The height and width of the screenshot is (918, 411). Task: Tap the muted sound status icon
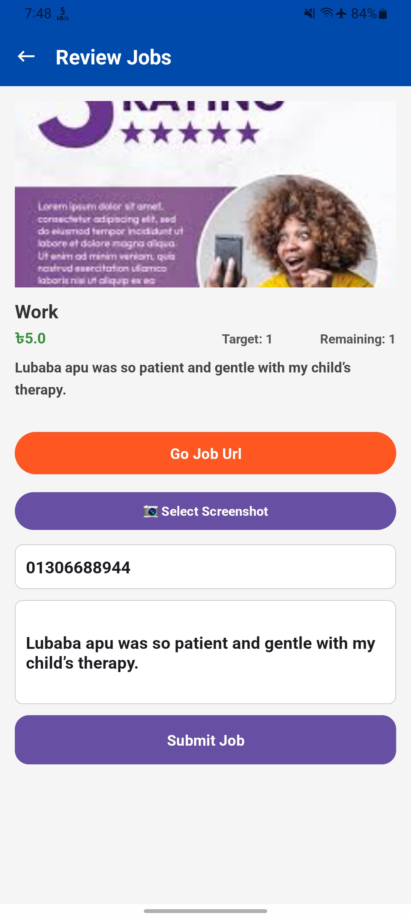point(310,14)
